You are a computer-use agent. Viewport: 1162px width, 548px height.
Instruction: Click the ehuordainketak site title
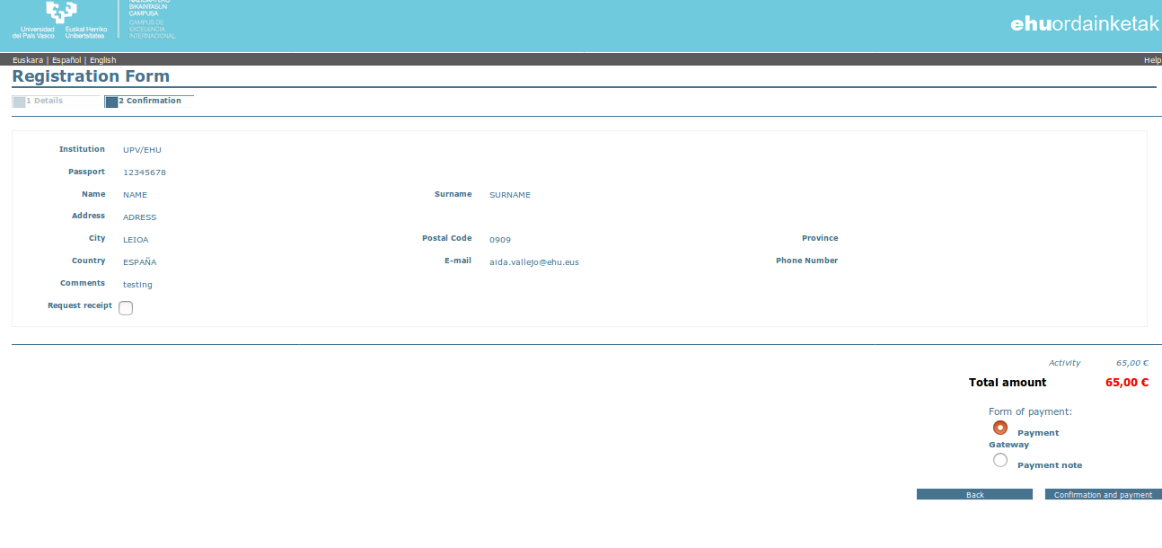(x=1085, y=25)
